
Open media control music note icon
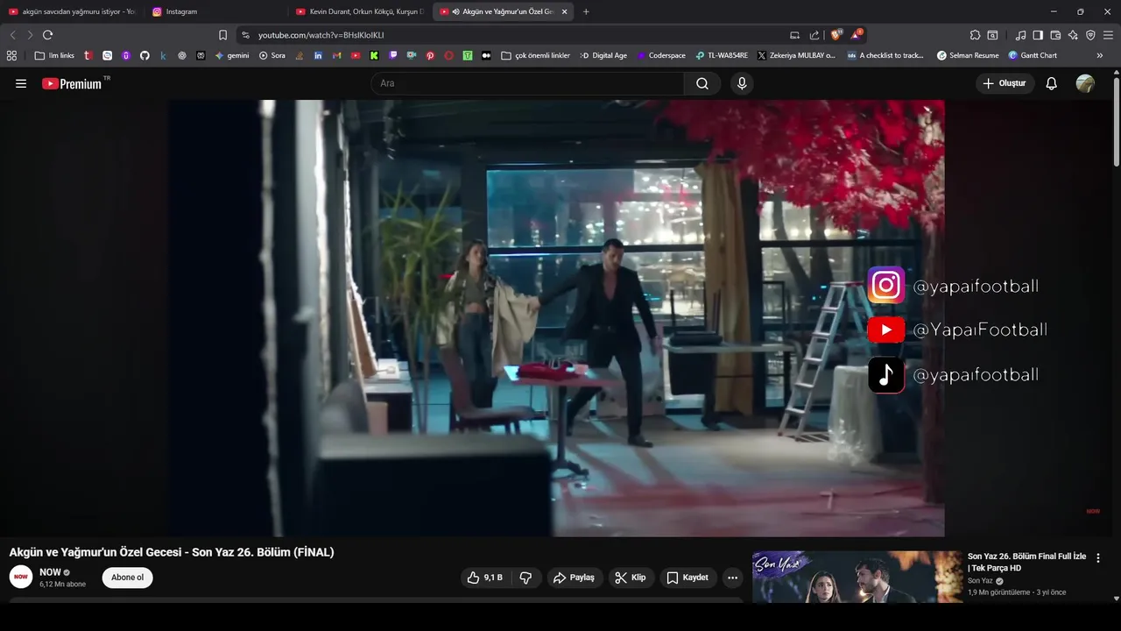coord(1020,35)
